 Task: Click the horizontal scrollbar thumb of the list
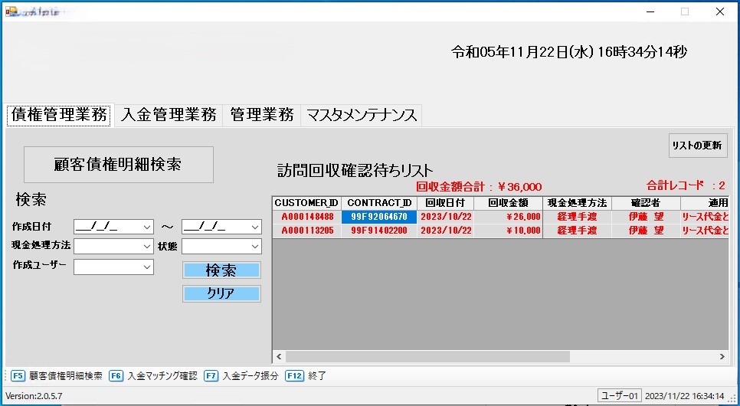(x=427, y=356)
